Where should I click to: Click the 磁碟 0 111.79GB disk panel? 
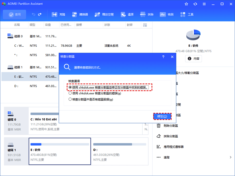[x=16, y=121]
